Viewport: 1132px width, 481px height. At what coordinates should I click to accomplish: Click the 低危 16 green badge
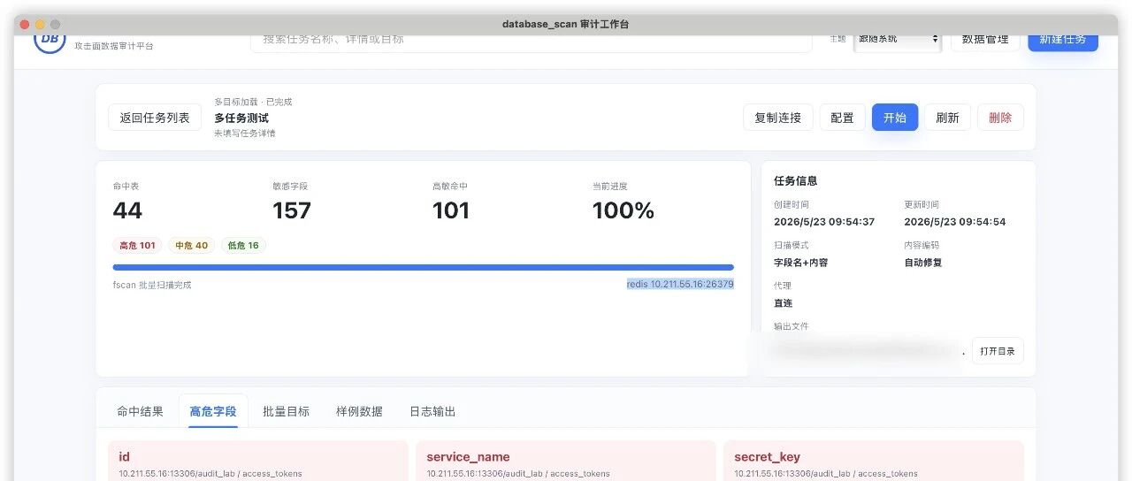point(243,246)
